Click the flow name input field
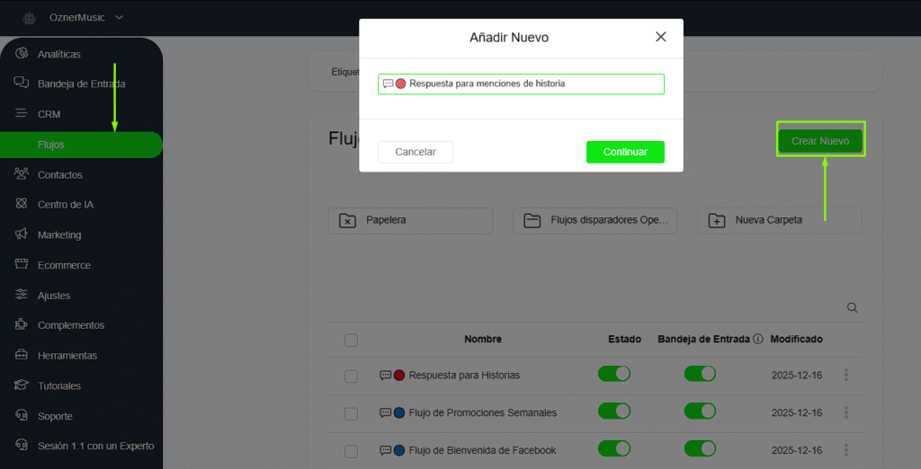 tap(531, 84)
